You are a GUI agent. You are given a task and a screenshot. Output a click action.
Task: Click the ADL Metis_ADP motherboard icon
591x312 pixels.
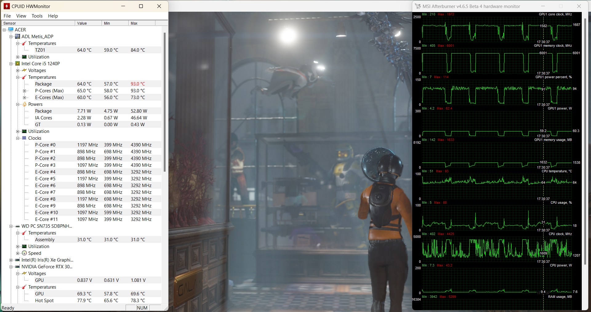coord(18,37)
